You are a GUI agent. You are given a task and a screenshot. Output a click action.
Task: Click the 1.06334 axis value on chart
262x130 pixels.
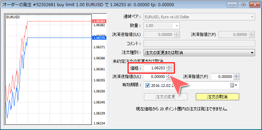(x=99, y=123)
